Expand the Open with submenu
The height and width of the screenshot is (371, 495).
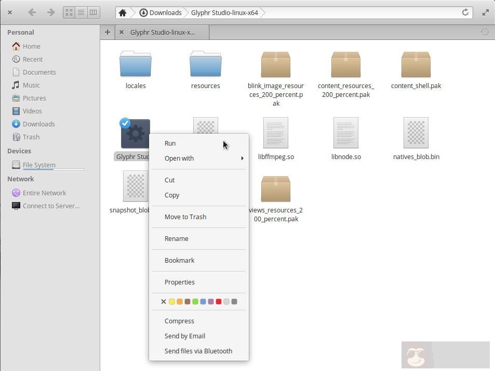[x=179, y=159]
